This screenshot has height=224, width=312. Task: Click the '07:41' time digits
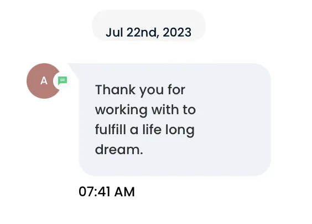[95, 192]
